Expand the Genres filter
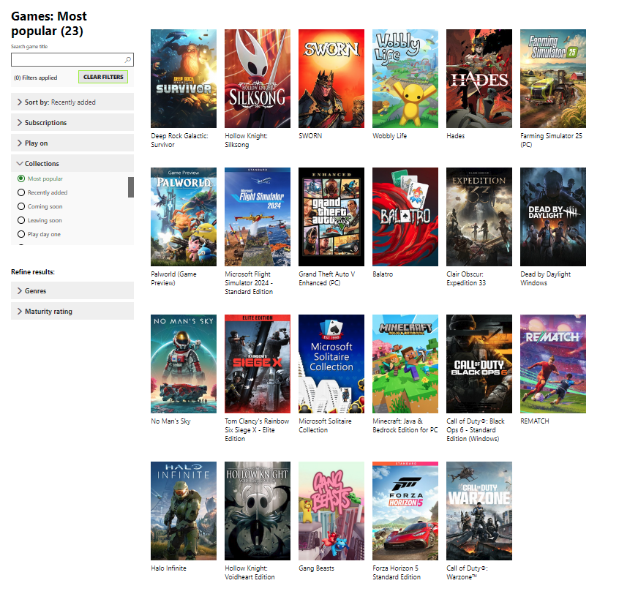Image resolution: width=619 pixels, height=594 pixels. (x=72, y=290)
